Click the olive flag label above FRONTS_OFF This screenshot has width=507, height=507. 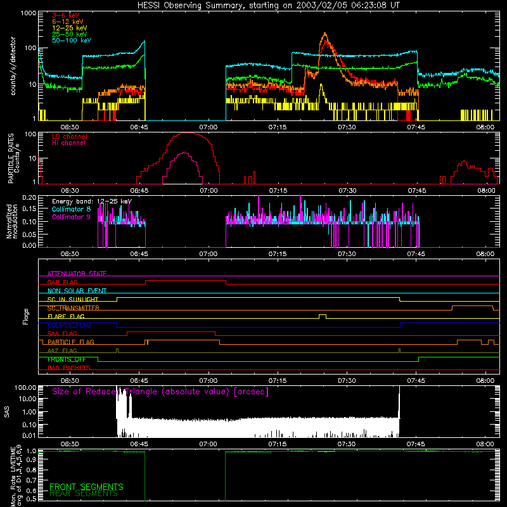[x=62, y=350]
